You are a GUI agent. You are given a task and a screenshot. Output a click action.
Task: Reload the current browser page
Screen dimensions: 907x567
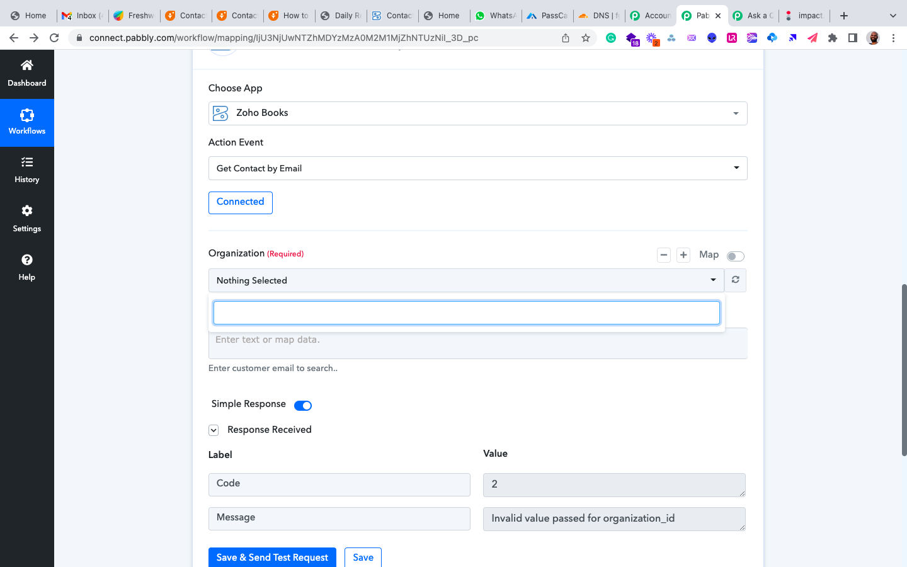[54, 38]
